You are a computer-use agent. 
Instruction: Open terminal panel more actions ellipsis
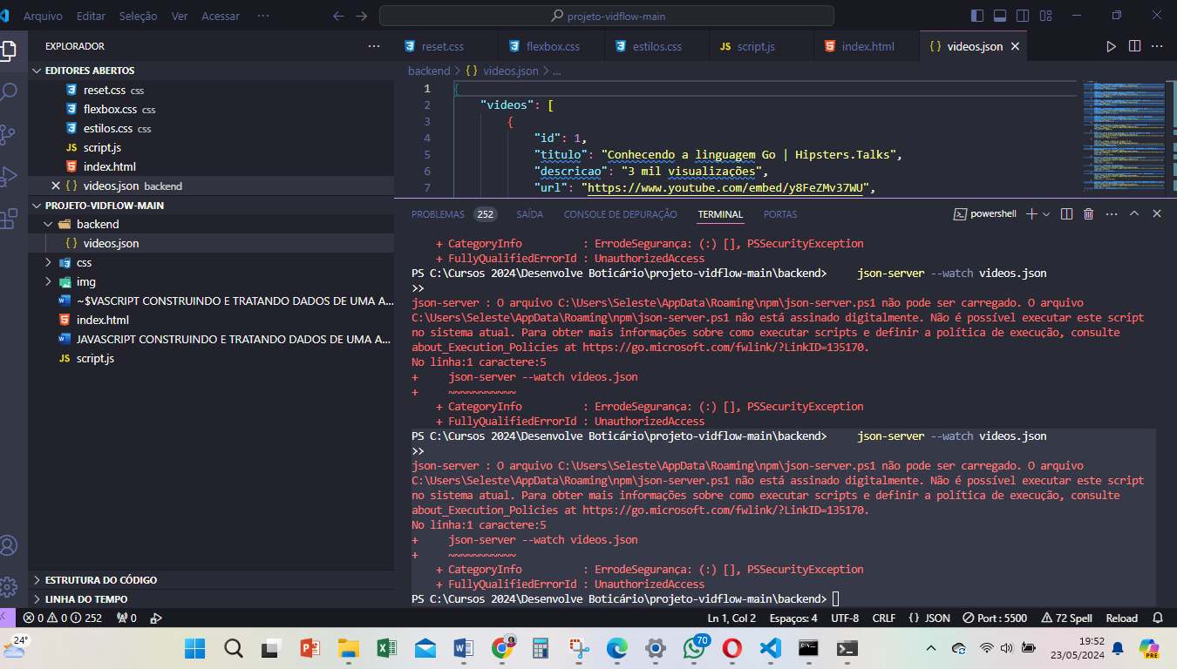pyautogui.click(x=1111, y=213)
